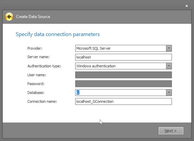Click the Provider label
This screenshot has width=194, height=141.
(x=35, y=48)
